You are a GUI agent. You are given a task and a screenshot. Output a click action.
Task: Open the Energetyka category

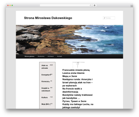pos(46,75)
